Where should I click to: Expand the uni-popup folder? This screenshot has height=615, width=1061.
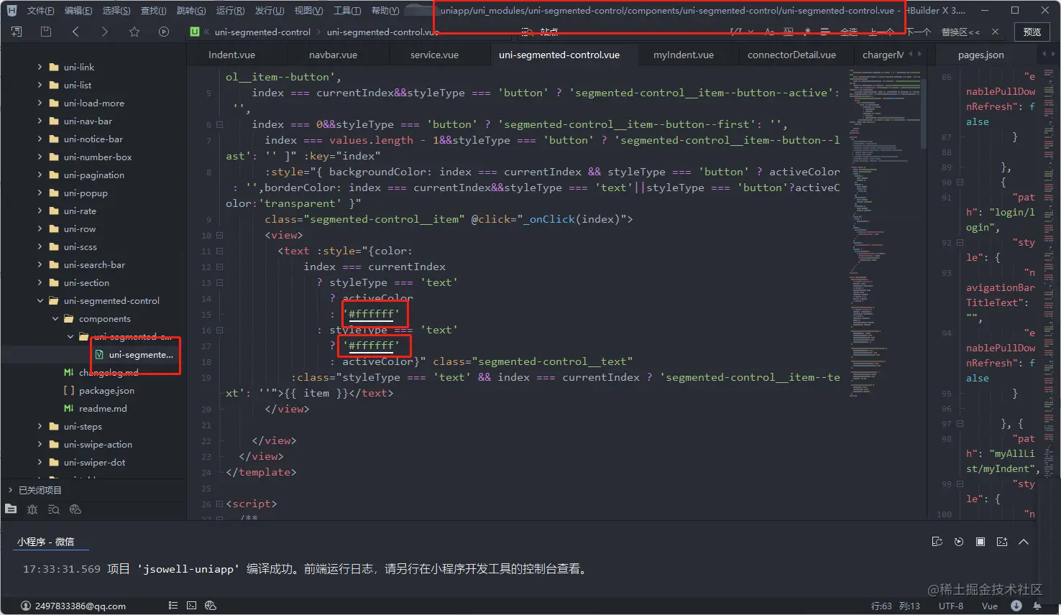pyautogui.click(x=40, y=193)
